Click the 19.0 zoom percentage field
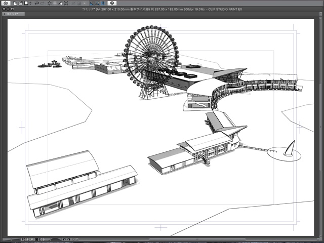Screen dimensions: 324x243 [22, 239]
